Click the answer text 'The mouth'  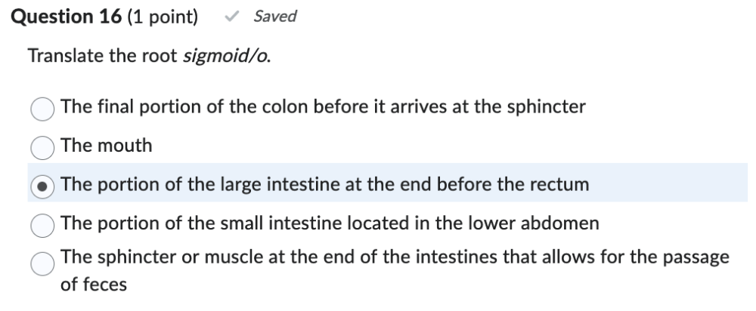pos(107,146)
